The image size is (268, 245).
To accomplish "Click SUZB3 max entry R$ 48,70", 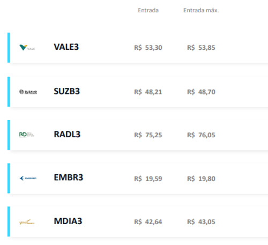I will click(x=201, y=92).
